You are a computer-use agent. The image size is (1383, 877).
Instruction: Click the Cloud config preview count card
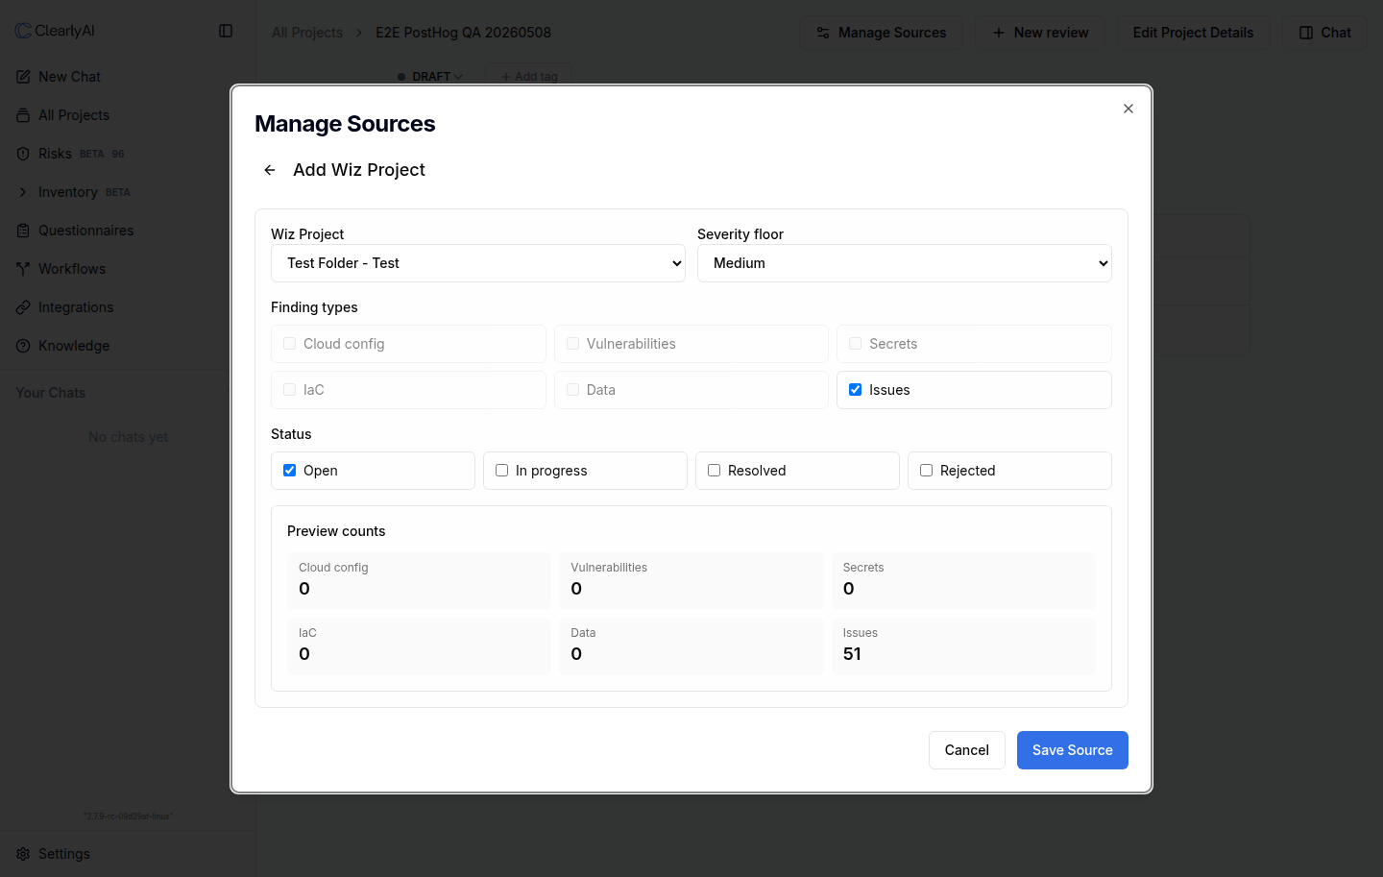[x=420, y=580]
